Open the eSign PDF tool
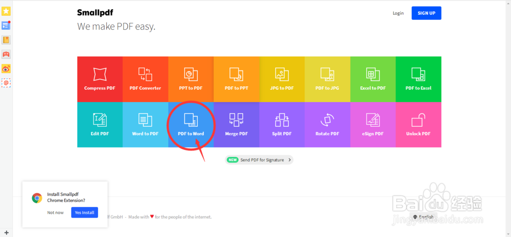Screen dimensions: 511x237 373,125
